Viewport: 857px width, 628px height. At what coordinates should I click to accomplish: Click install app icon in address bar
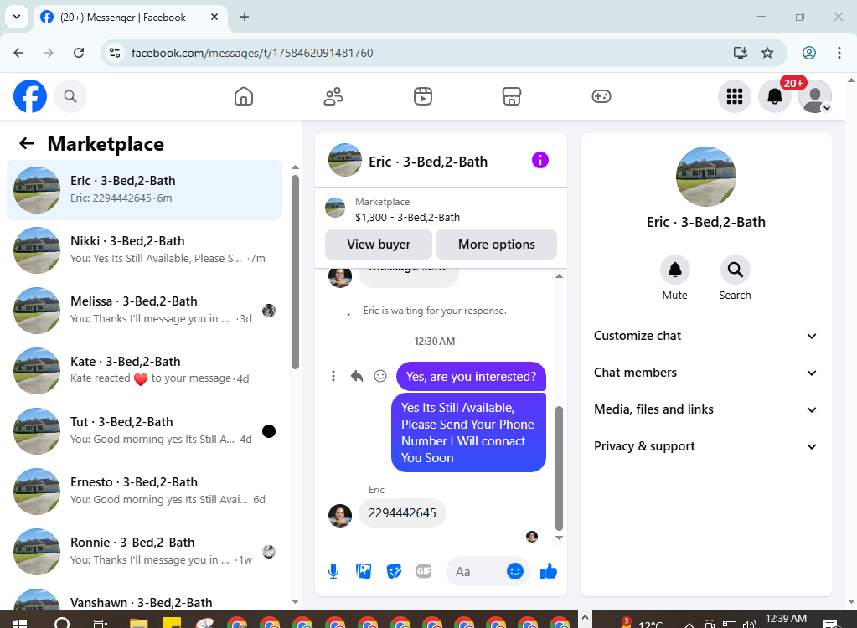click(740, 53)
